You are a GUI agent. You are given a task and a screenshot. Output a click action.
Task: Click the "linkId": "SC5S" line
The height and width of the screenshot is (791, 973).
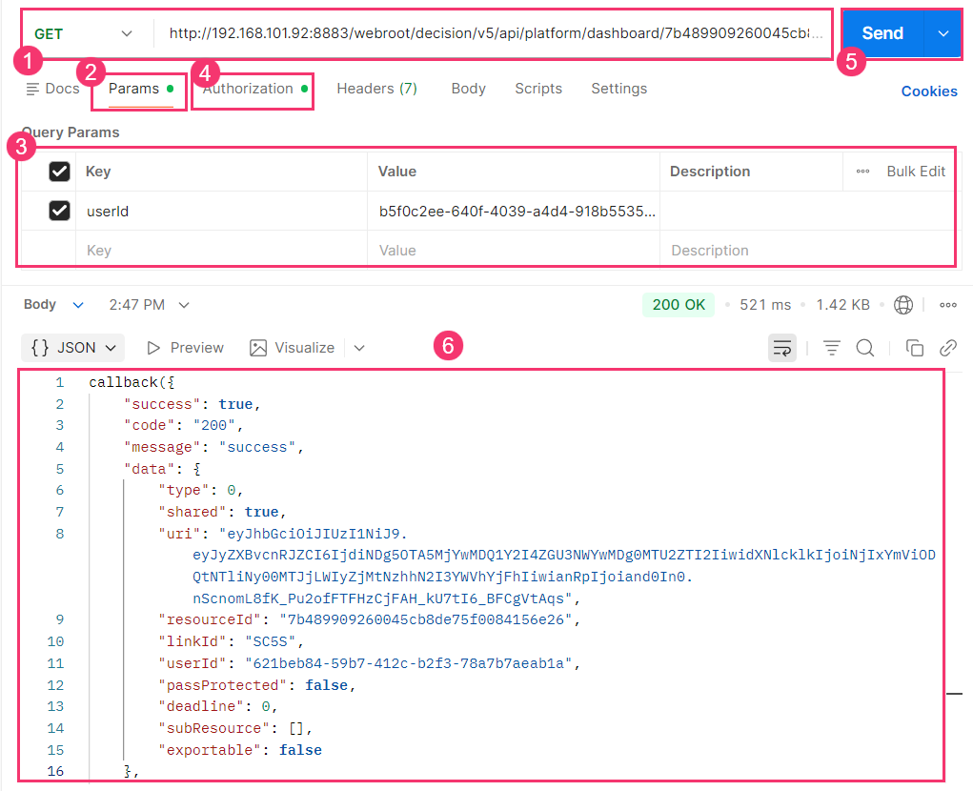pos(231,640)
